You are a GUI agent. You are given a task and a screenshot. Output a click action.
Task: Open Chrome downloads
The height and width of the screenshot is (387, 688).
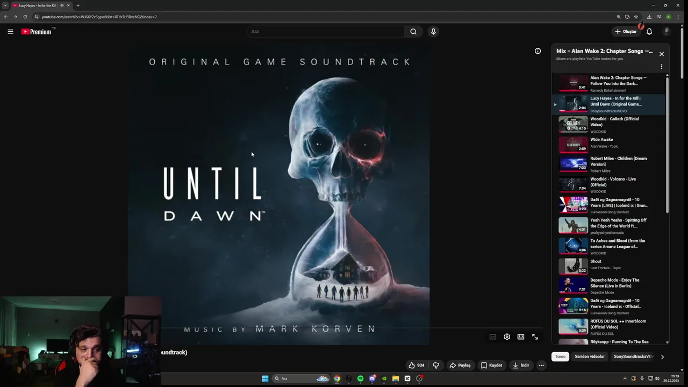(x=649, y=17)
